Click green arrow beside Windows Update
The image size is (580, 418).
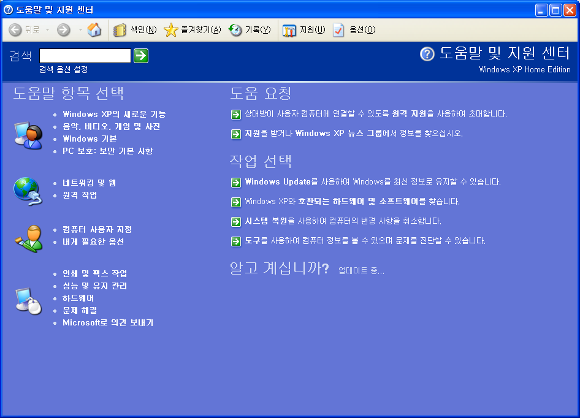[236, 183]
